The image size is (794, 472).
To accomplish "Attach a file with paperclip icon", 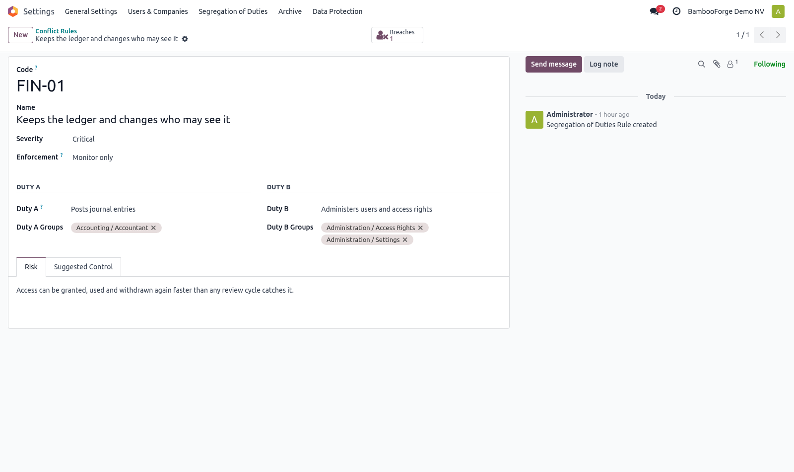I will pyautogui.click(x=717, y=64).
